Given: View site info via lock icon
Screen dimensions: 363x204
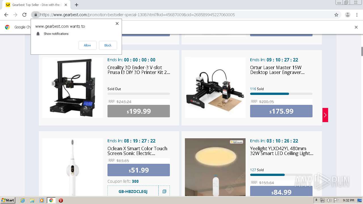Looking at the screenshot, I should (x=35, y=15).
